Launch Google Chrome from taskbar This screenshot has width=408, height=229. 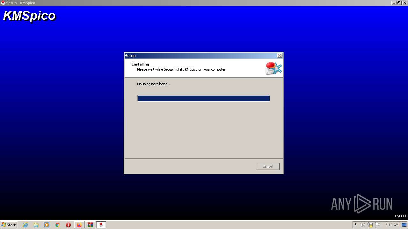point(58,225)
